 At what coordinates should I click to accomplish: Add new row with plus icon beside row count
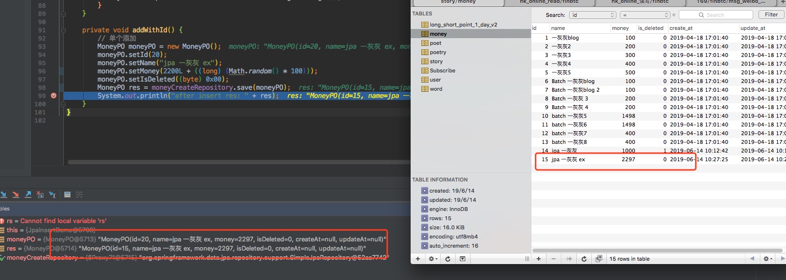538,259
